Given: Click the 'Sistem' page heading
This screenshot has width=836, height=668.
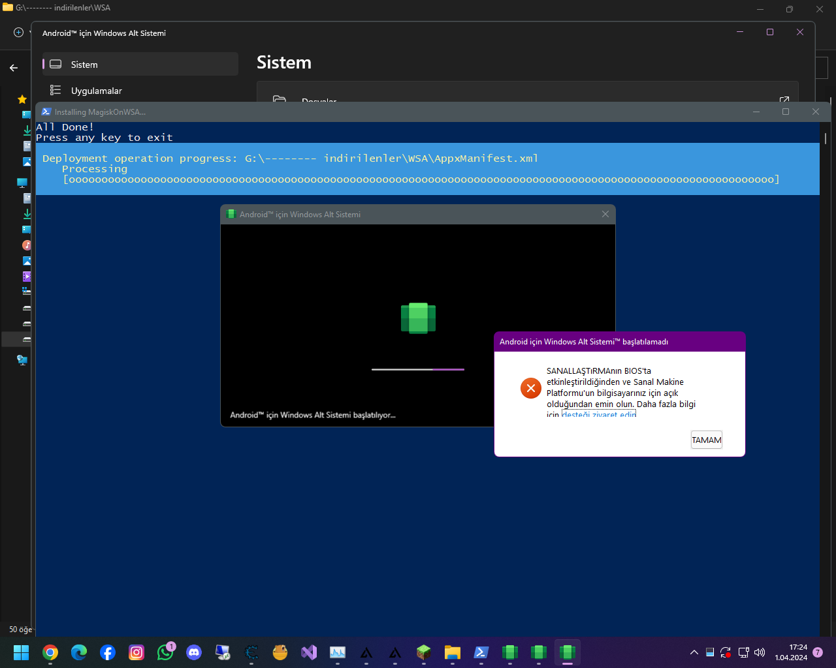Looking at the screenshot, I should (x=284, y=63).
